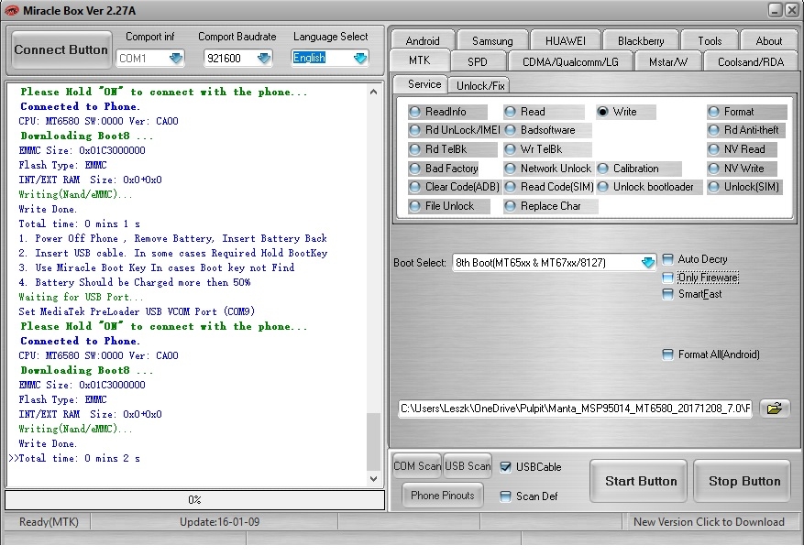Screen dimensions: 804x556
Task: Click the USB Scan button
Action: pos(468,466)
